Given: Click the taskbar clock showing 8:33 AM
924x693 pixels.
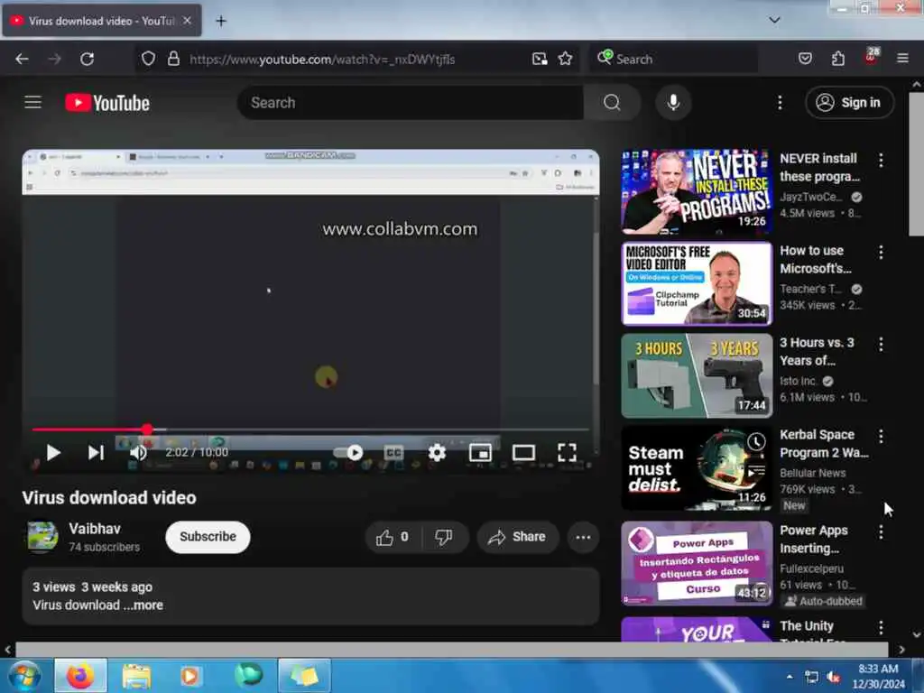Looking at the screenshot, I should (x=878, y=677).
